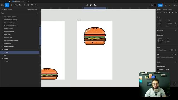The image size is (178, 100).
Task: Toggle constrain proportions link
Action: pyautogui.click(x=176, y=23)
